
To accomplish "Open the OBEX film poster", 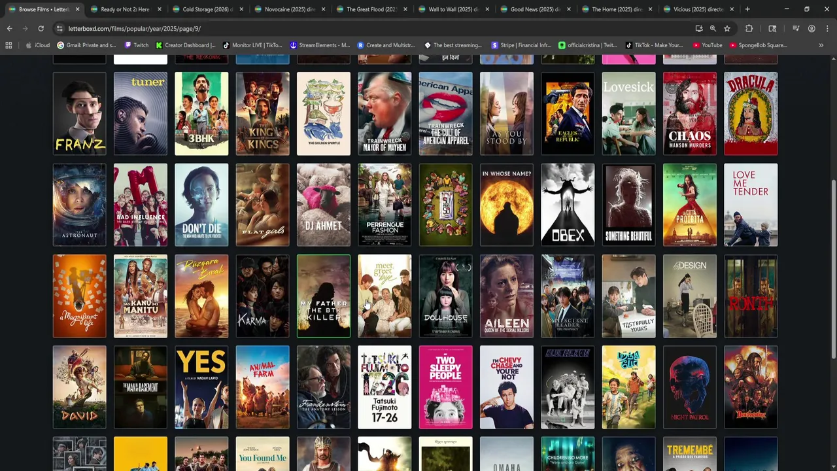I will click(x=568, y=205).
